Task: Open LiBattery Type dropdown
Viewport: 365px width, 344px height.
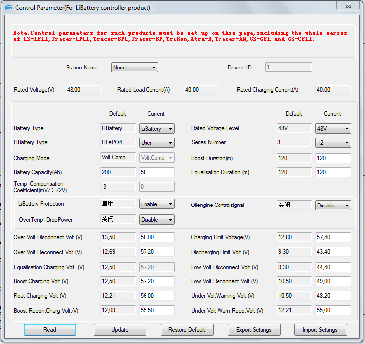Action: (156, 143)
